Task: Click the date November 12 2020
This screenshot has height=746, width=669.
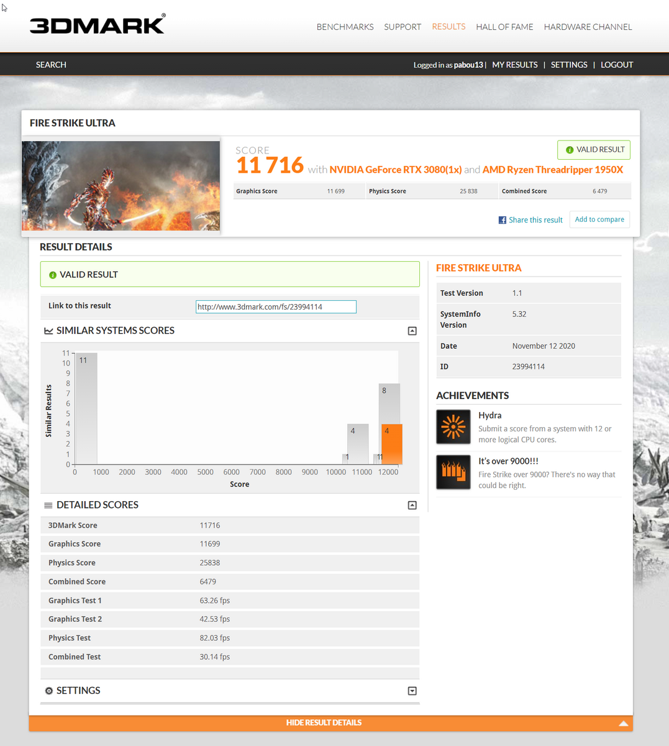Action: [544, 346]
